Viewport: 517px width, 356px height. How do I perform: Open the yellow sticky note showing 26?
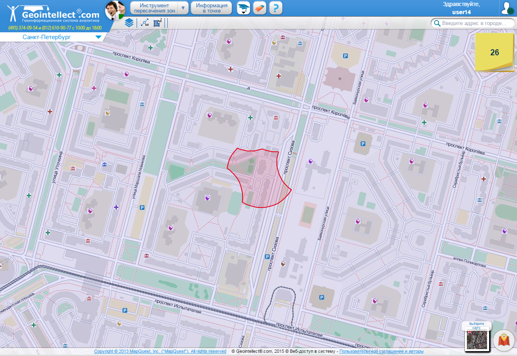point(494,52)
